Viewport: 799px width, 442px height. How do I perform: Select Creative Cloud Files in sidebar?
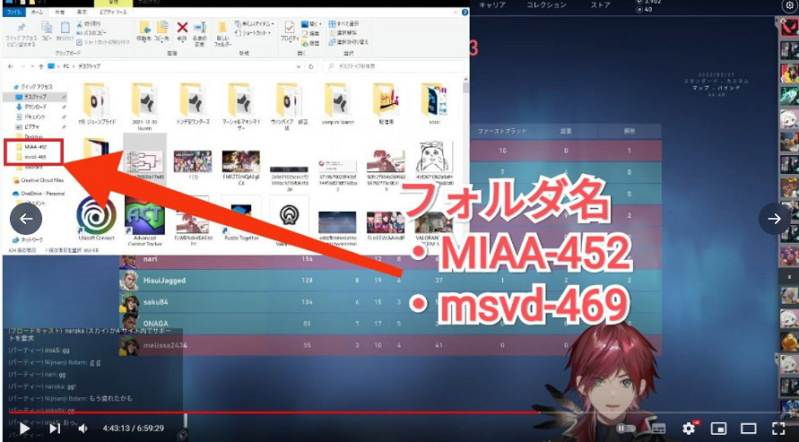tap(39, 180)
